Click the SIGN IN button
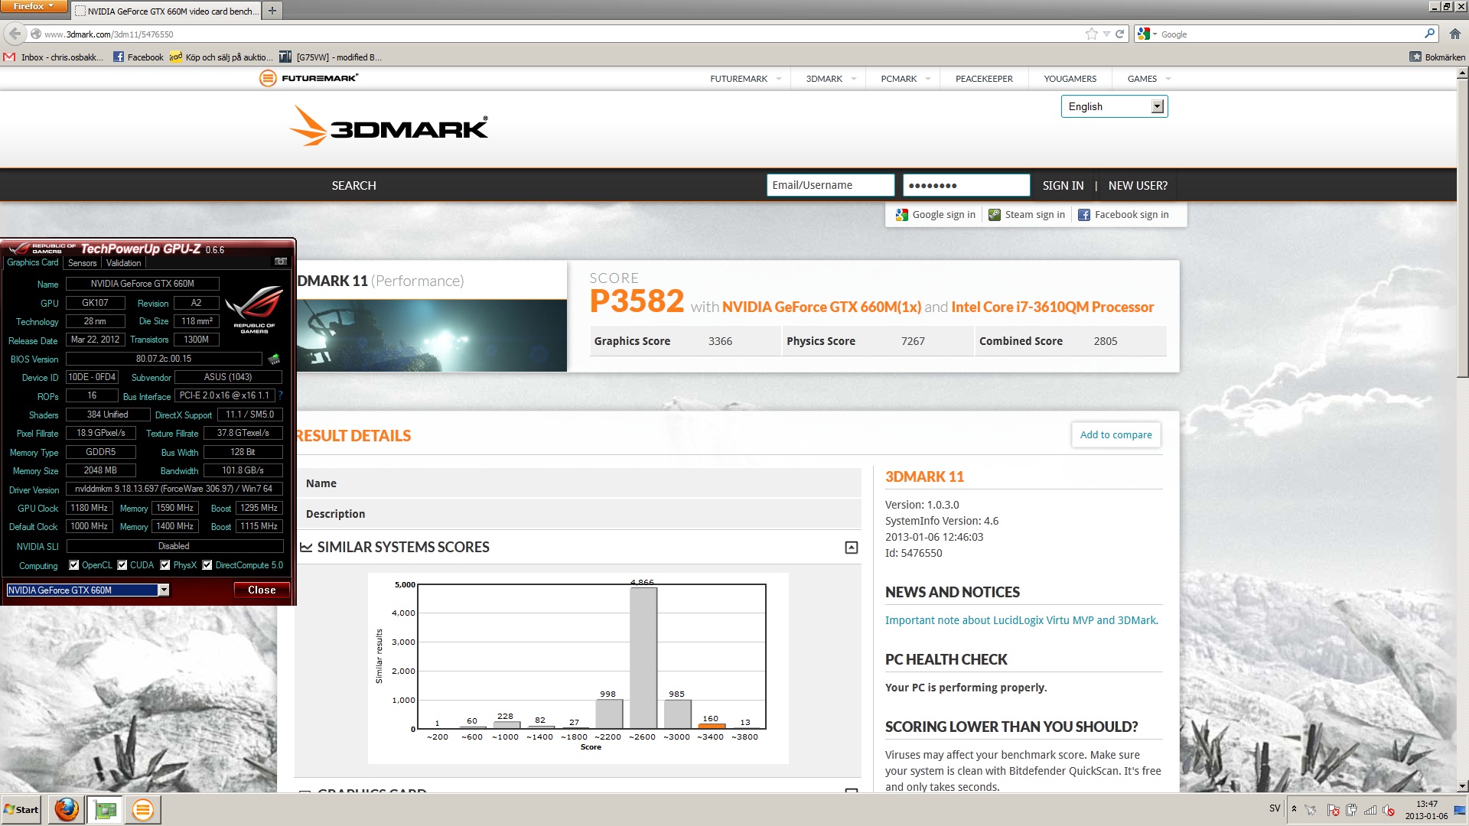The width and height of the screenshot is (1469, 826). (x=1063, y=185)
